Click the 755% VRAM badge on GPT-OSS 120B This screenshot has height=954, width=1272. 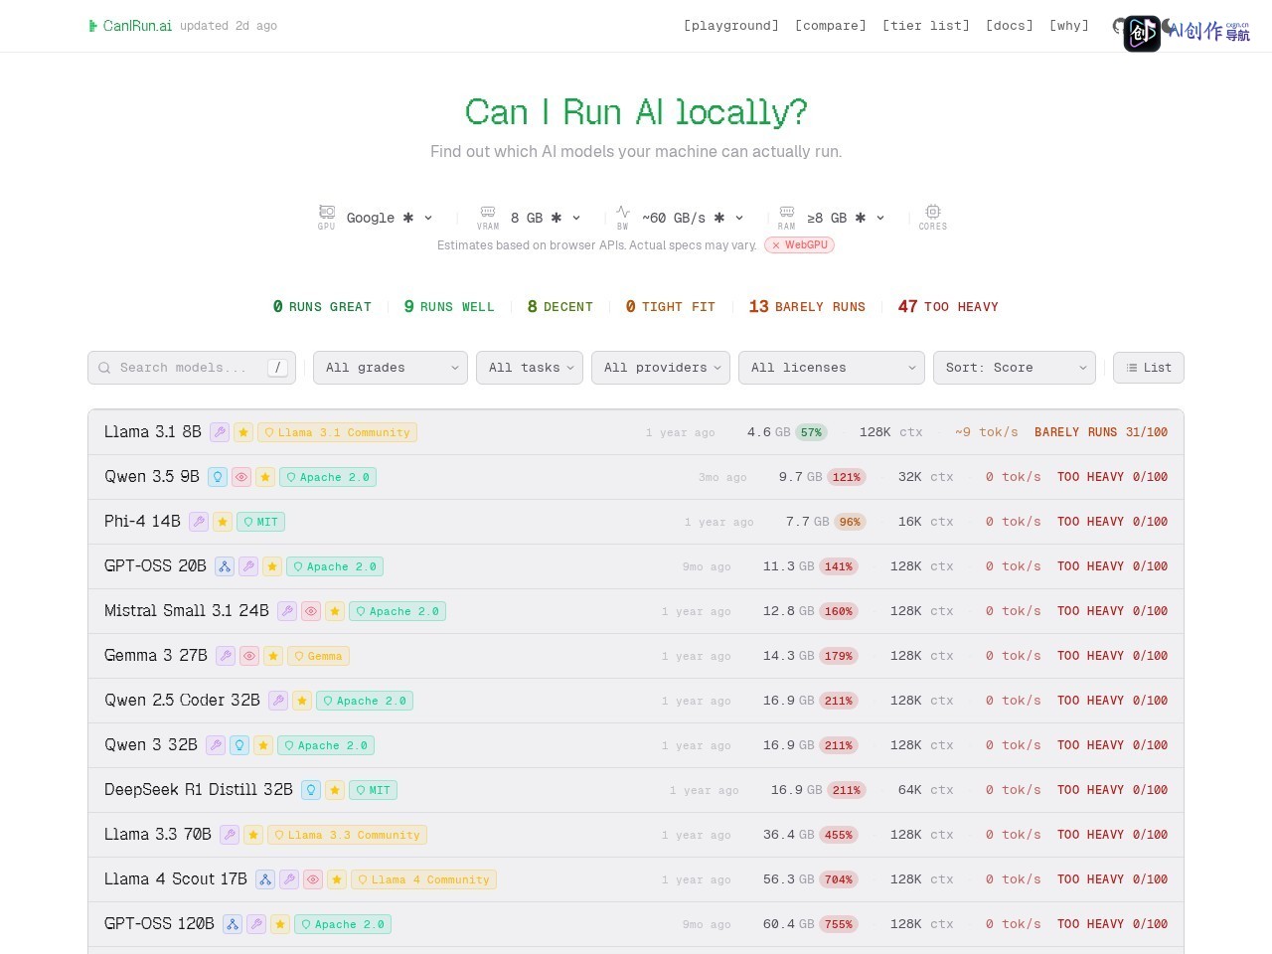click(839, 924)
